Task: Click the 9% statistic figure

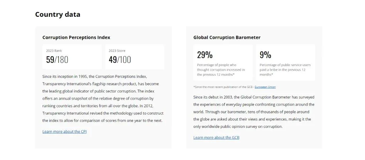Action: click(x=265, y=55)
